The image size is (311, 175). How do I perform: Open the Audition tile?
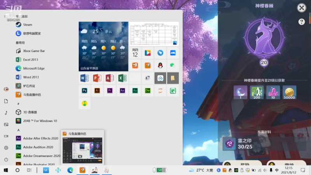tap(135, 91)
